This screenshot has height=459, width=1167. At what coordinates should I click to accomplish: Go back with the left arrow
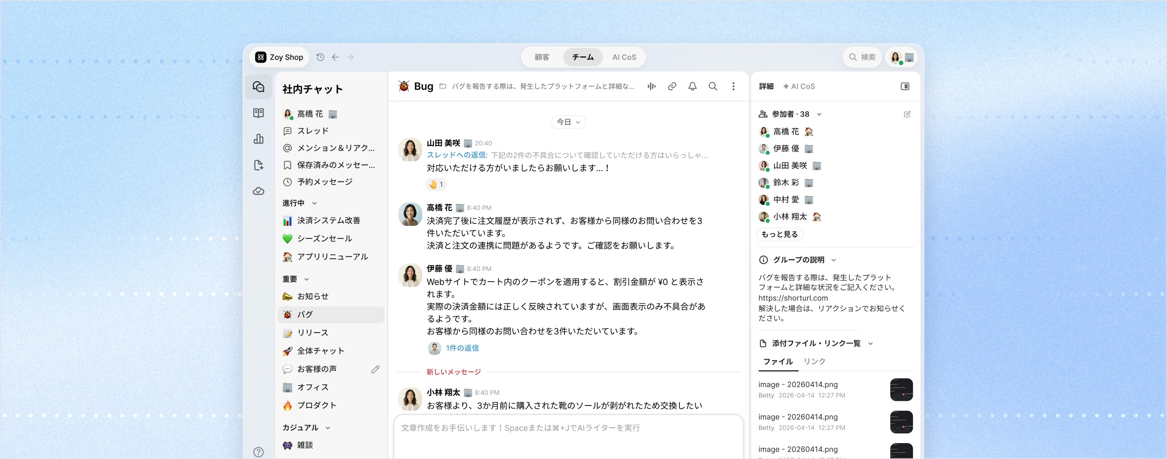(335, 57)
